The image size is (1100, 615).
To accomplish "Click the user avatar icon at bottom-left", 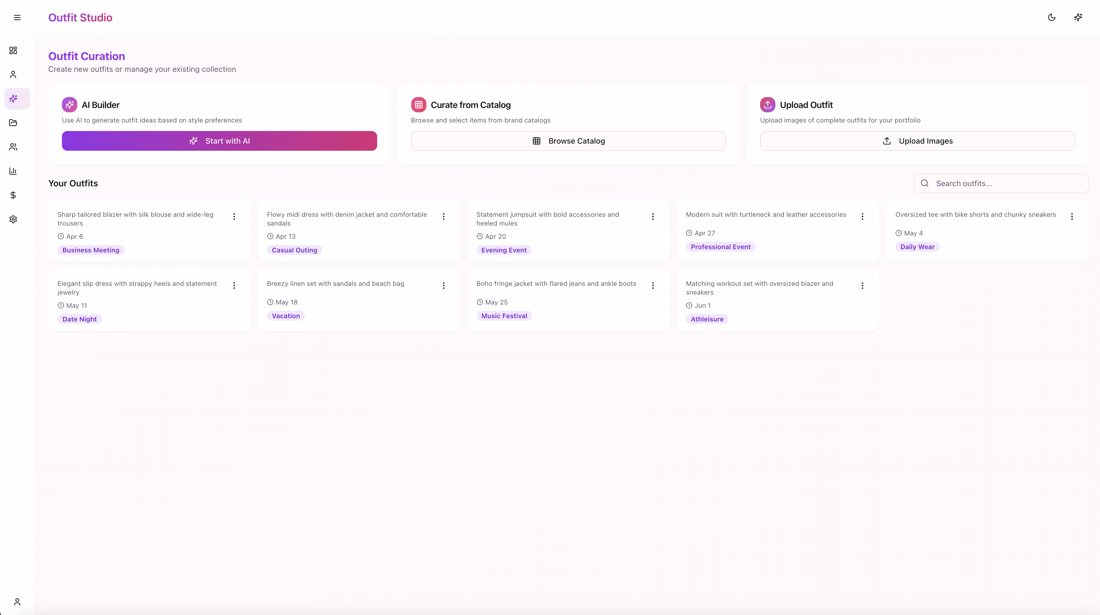I will click(x=17, y=602).
